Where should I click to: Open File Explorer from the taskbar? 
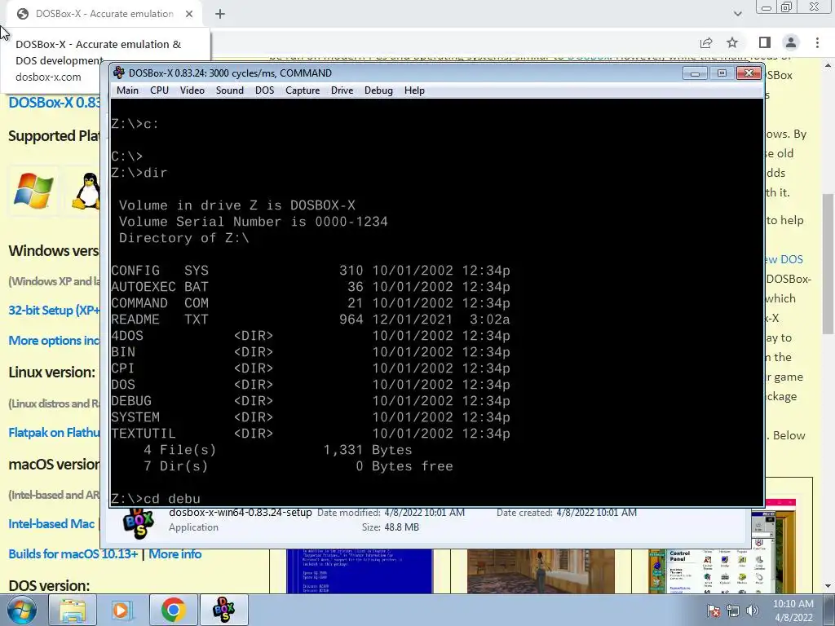[73, 610]
